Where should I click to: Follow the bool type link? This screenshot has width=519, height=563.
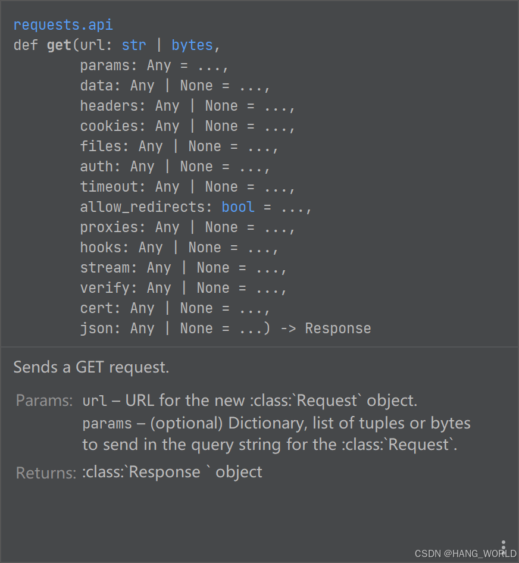pos(238,207)
